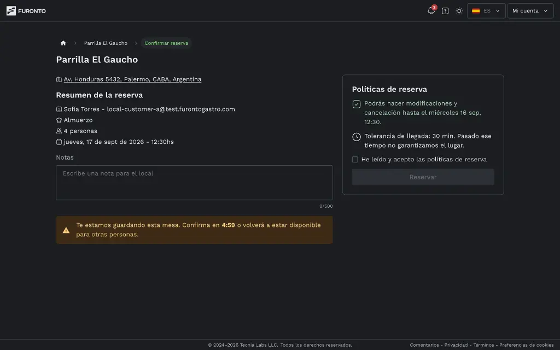Open the help question mark icon

click(x=445, y=11)
